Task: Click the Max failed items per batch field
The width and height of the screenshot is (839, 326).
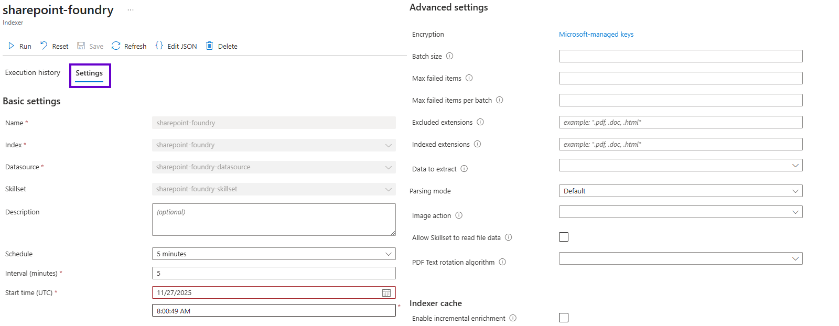Action: click(x=681, y=100)
